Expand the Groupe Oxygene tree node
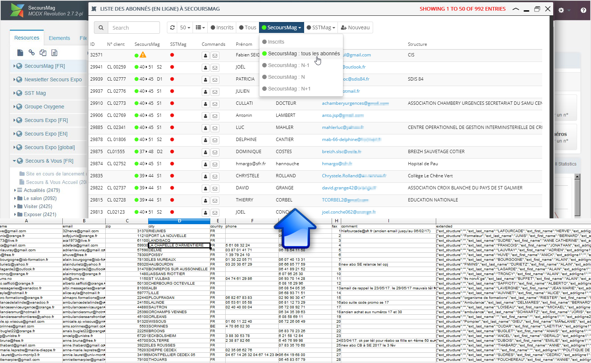The image size is (591, 363). pos(14,107)
